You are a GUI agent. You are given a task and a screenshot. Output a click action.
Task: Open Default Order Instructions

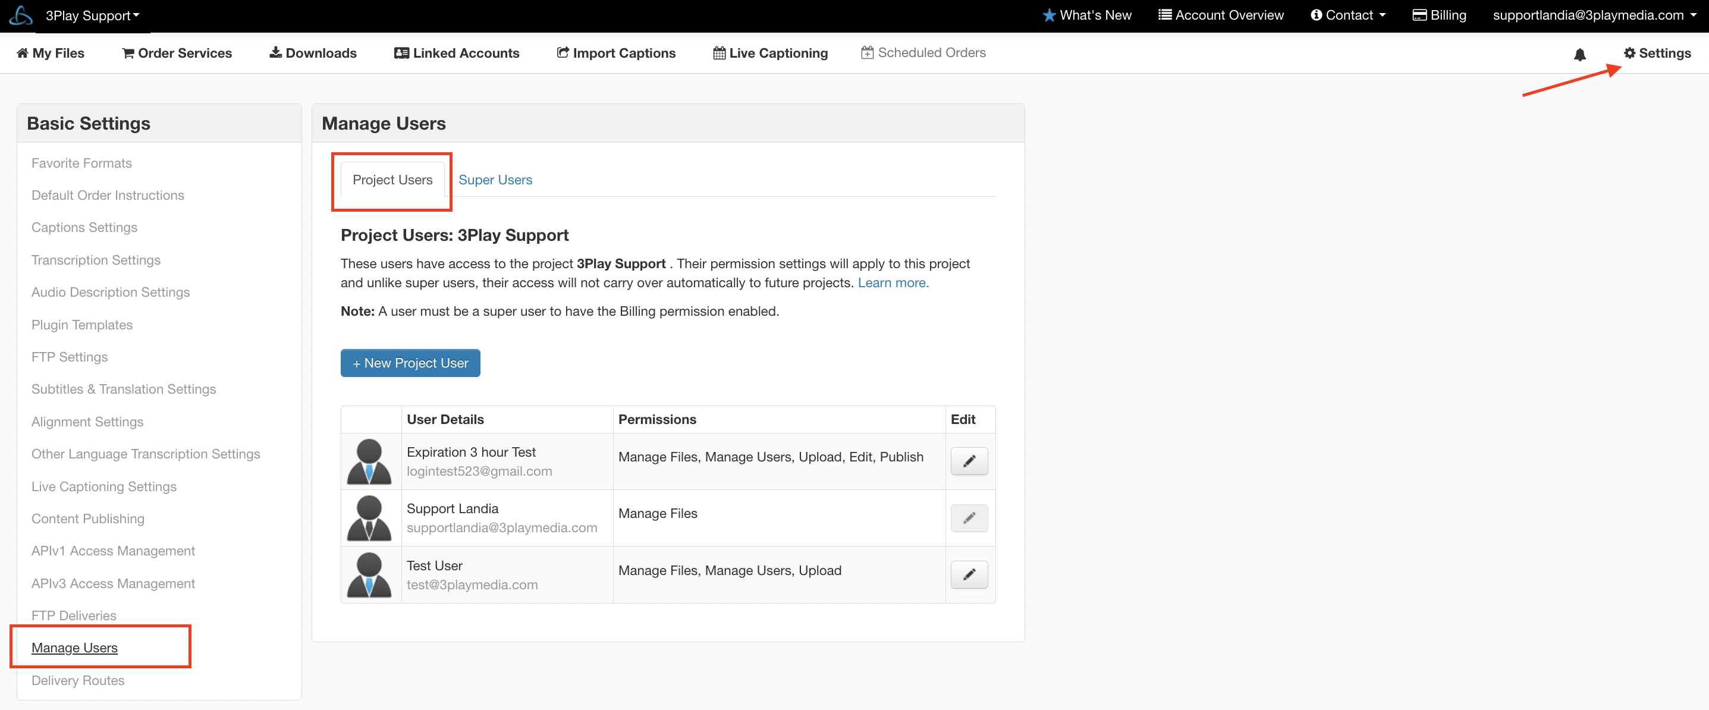click(x=108, y=195)
